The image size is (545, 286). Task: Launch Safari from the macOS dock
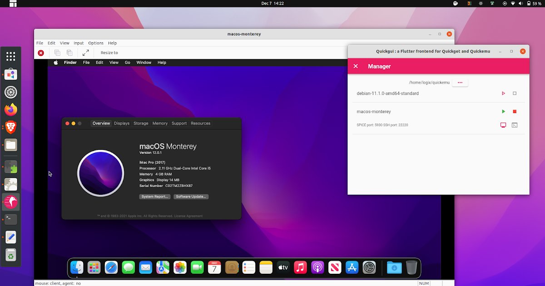pyautogui.click(x=111, y=267)
